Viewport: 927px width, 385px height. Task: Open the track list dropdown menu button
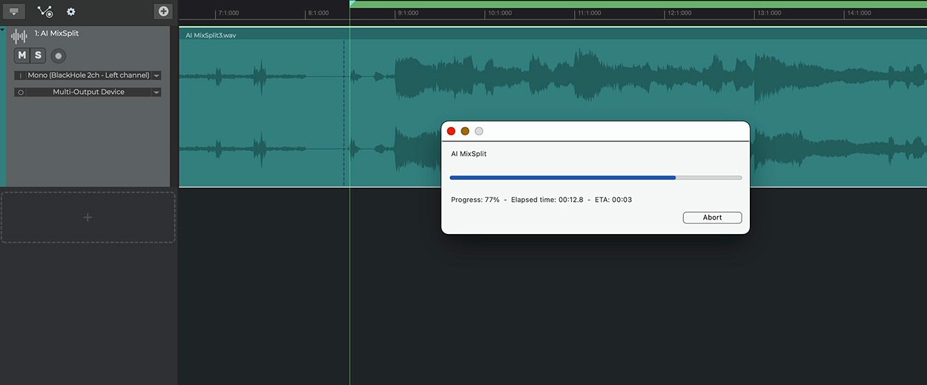coord(14,12)
